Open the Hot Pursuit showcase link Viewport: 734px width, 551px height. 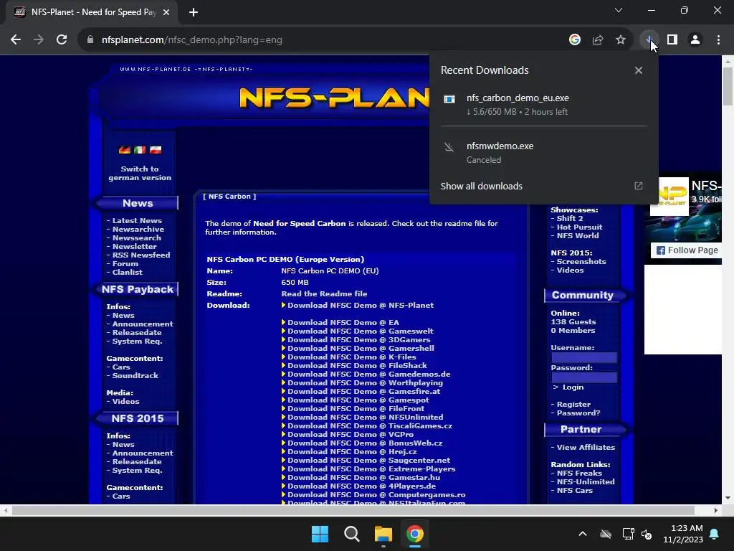(x=579, y=227)
